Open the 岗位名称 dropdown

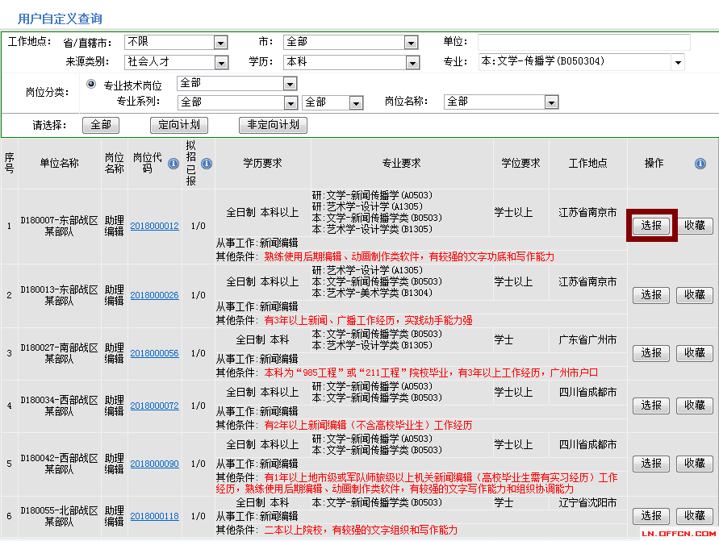[x=501, y=102]
